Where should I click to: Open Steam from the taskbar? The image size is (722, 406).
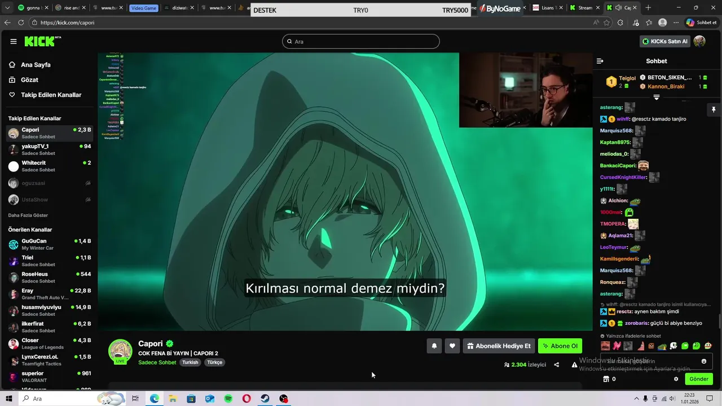tap(265, 399)
